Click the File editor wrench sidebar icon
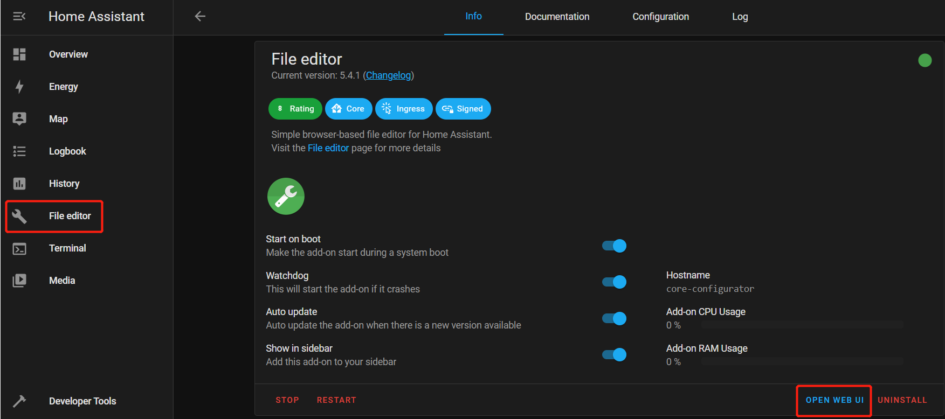Screen dimensions: 945x419 click(x=19, y=216)
